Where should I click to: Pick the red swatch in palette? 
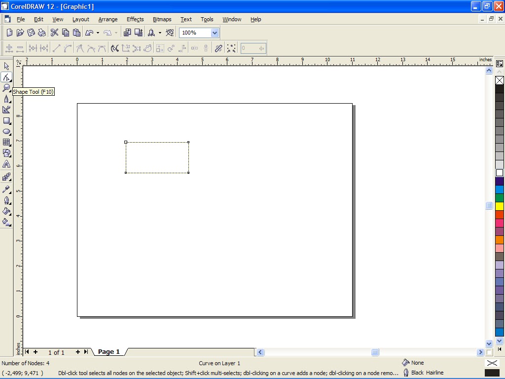[x=500, y=215]
